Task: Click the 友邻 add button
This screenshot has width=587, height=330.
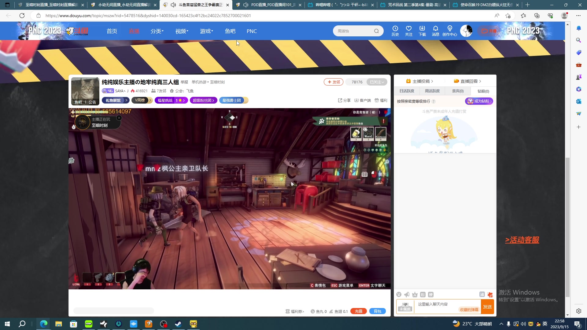Action: coord(334,82)
